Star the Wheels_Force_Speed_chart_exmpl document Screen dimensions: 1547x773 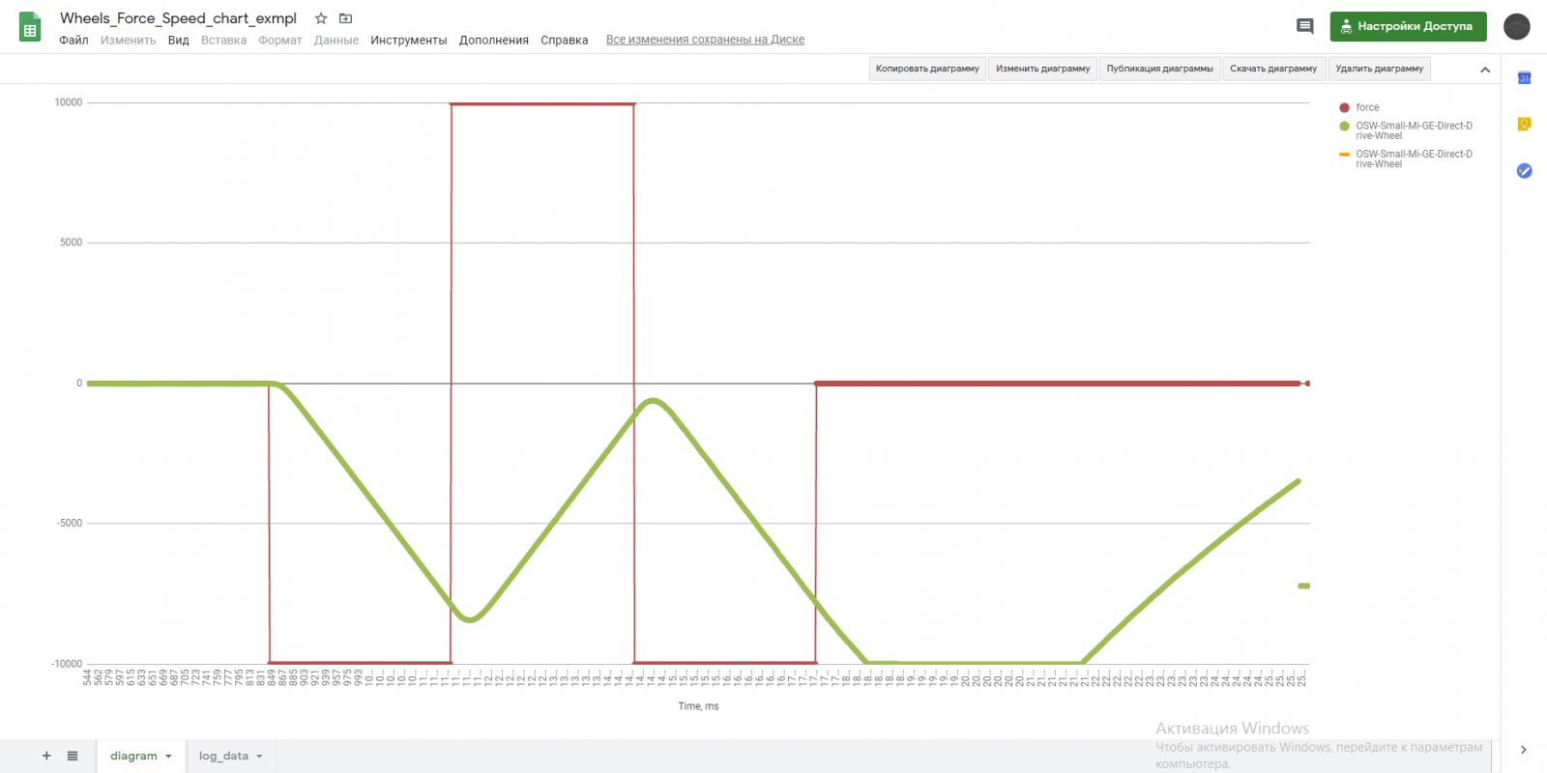click(x=321, y=18)
